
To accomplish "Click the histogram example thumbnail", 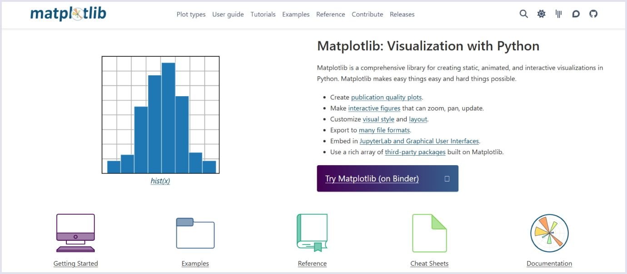I will (x=160, y=114).
